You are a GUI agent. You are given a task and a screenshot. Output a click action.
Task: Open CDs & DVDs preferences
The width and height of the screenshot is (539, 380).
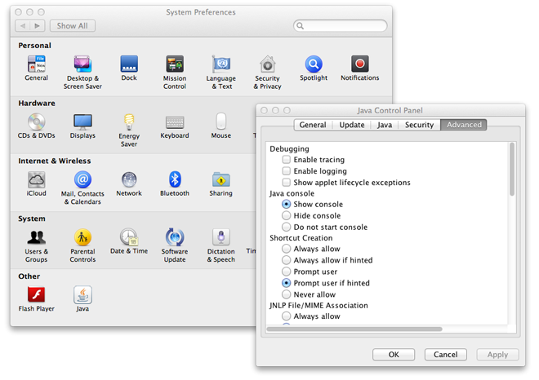tap(37, 126)
